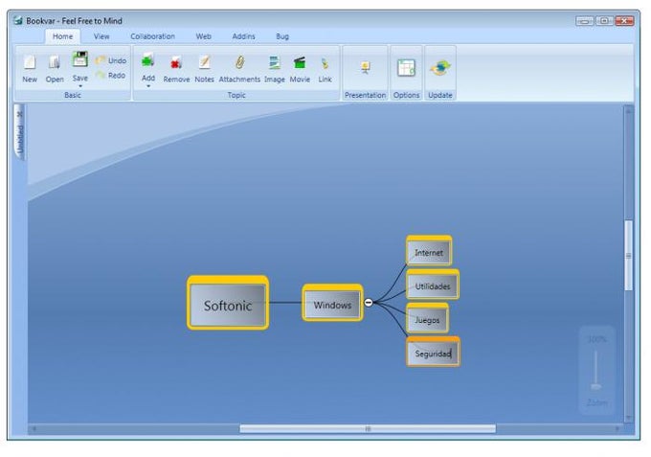Insert a Movie into the topic
Viewport: 651px width, 457px height.
point(300,69)
